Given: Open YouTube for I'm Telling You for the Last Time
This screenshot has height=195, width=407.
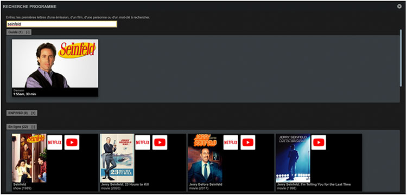Looking at the screenshot, I should pyautogui.click(x=319, y=142).
